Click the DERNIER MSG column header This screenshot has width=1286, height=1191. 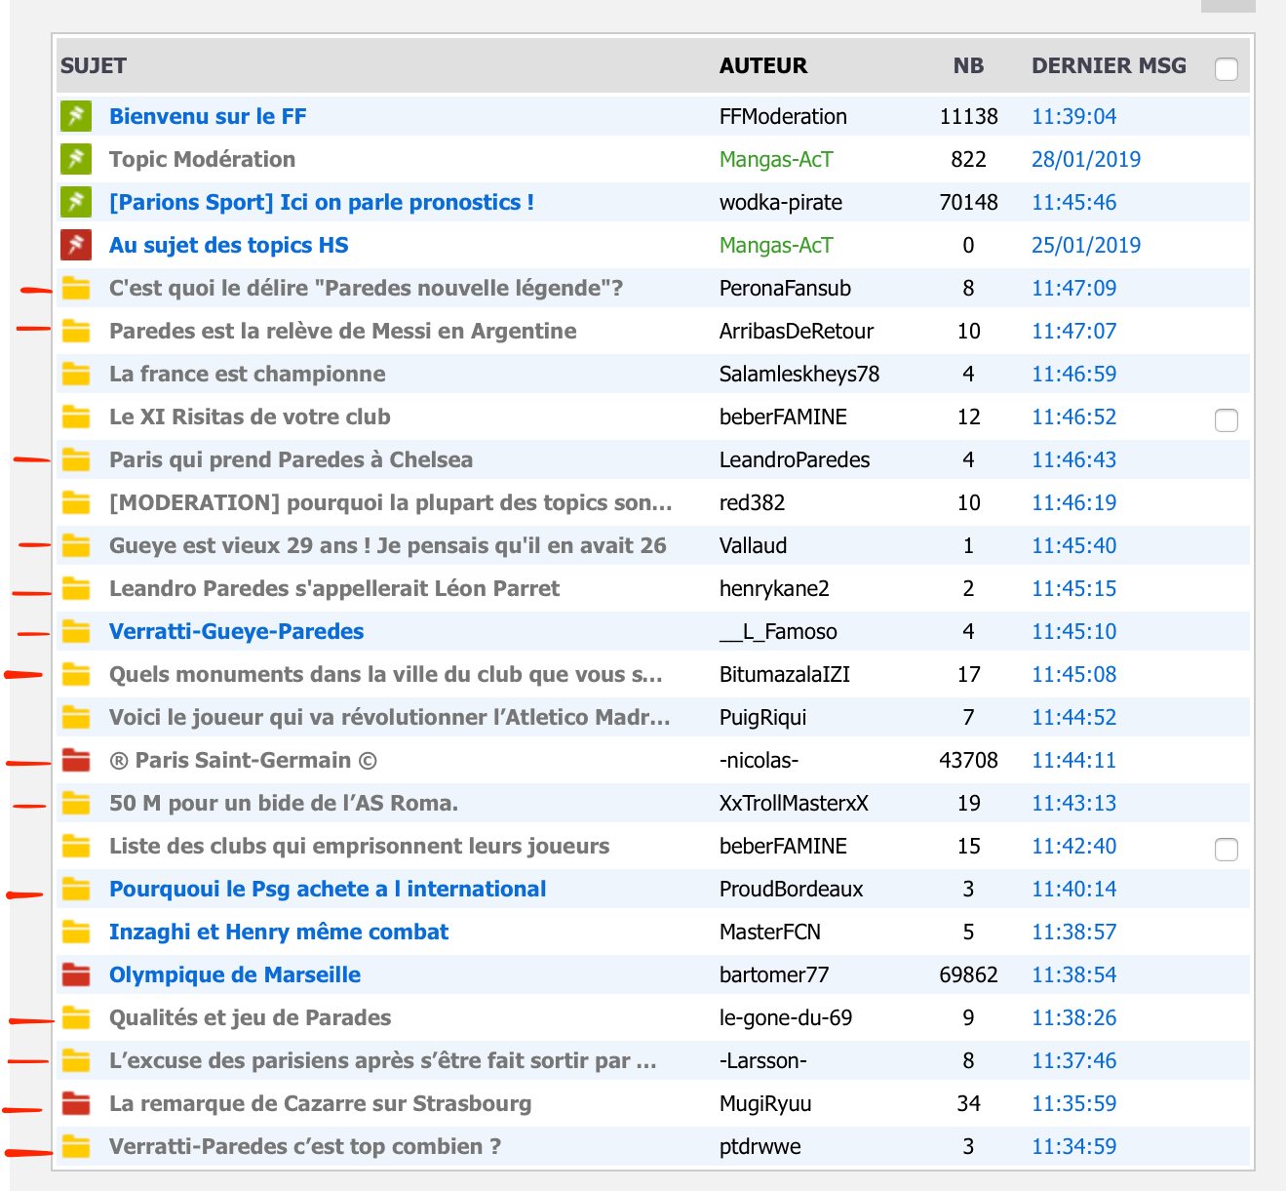(1109, 65)
